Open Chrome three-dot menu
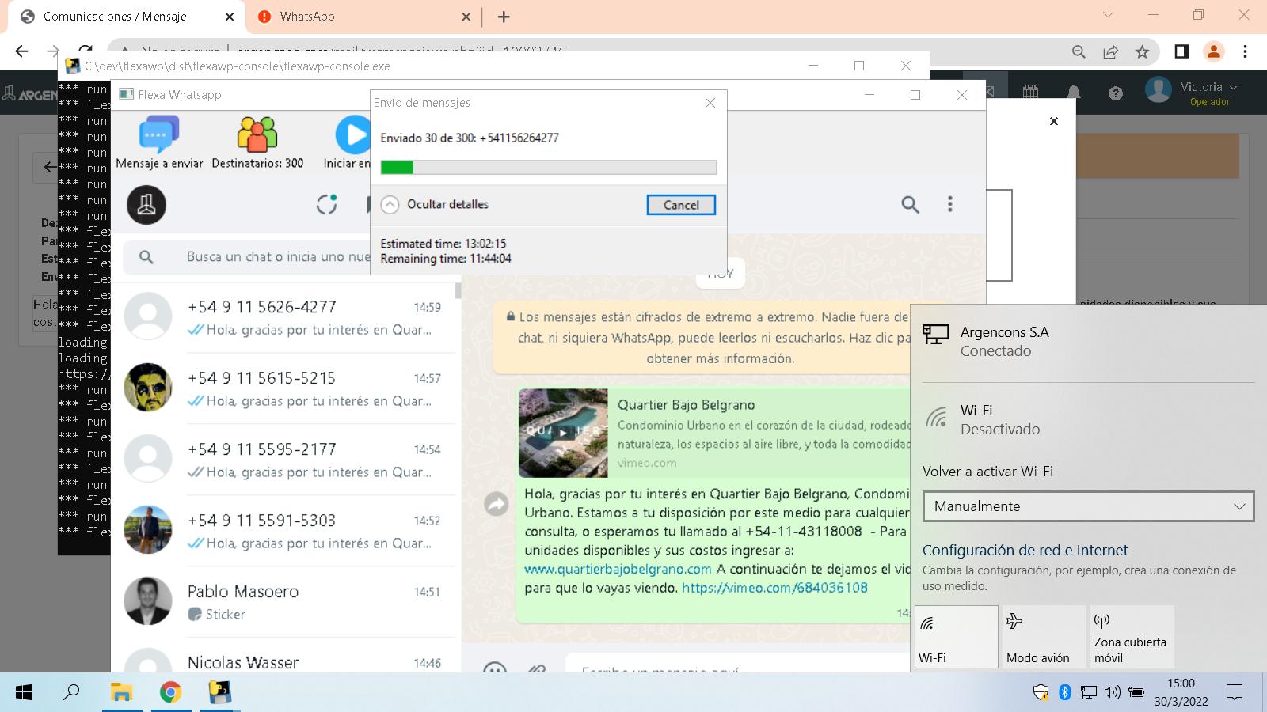This screenshot has height=712, width=1267. click(x=1245, y=51)
